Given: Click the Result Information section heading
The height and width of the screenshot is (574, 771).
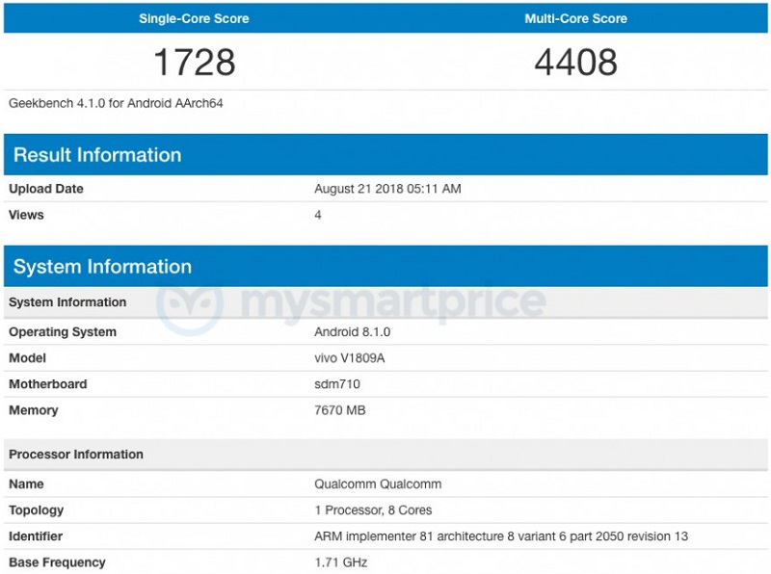Looking at the screenshot, I should [97, 155].
